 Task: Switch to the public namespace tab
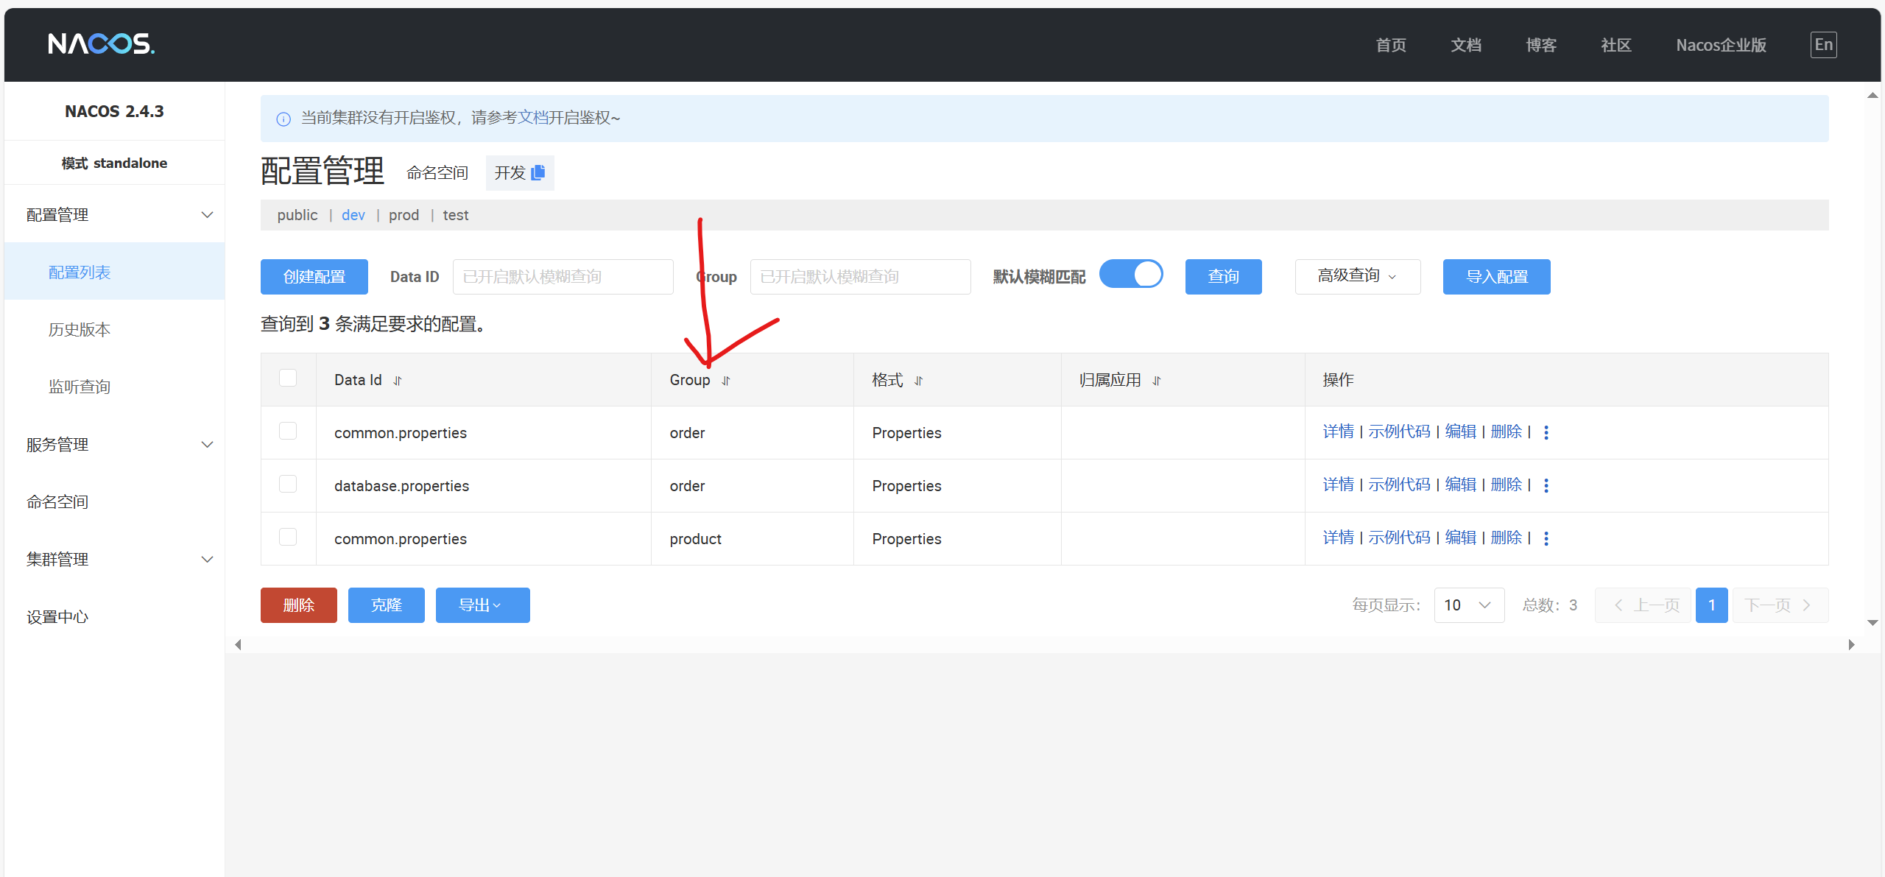tap(297, 215)
